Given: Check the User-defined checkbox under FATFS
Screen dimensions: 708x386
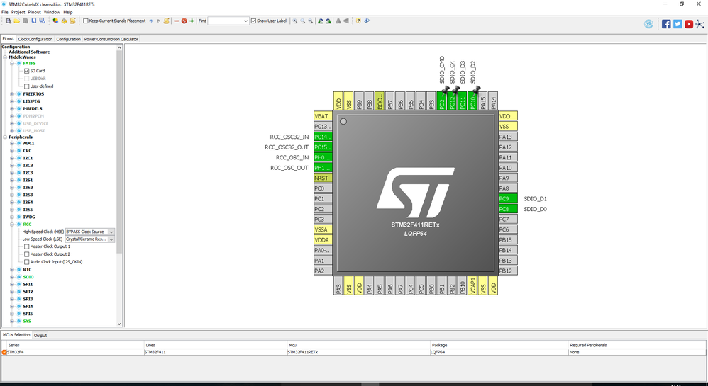Looking at the screenshot, I should click(27, 86).
